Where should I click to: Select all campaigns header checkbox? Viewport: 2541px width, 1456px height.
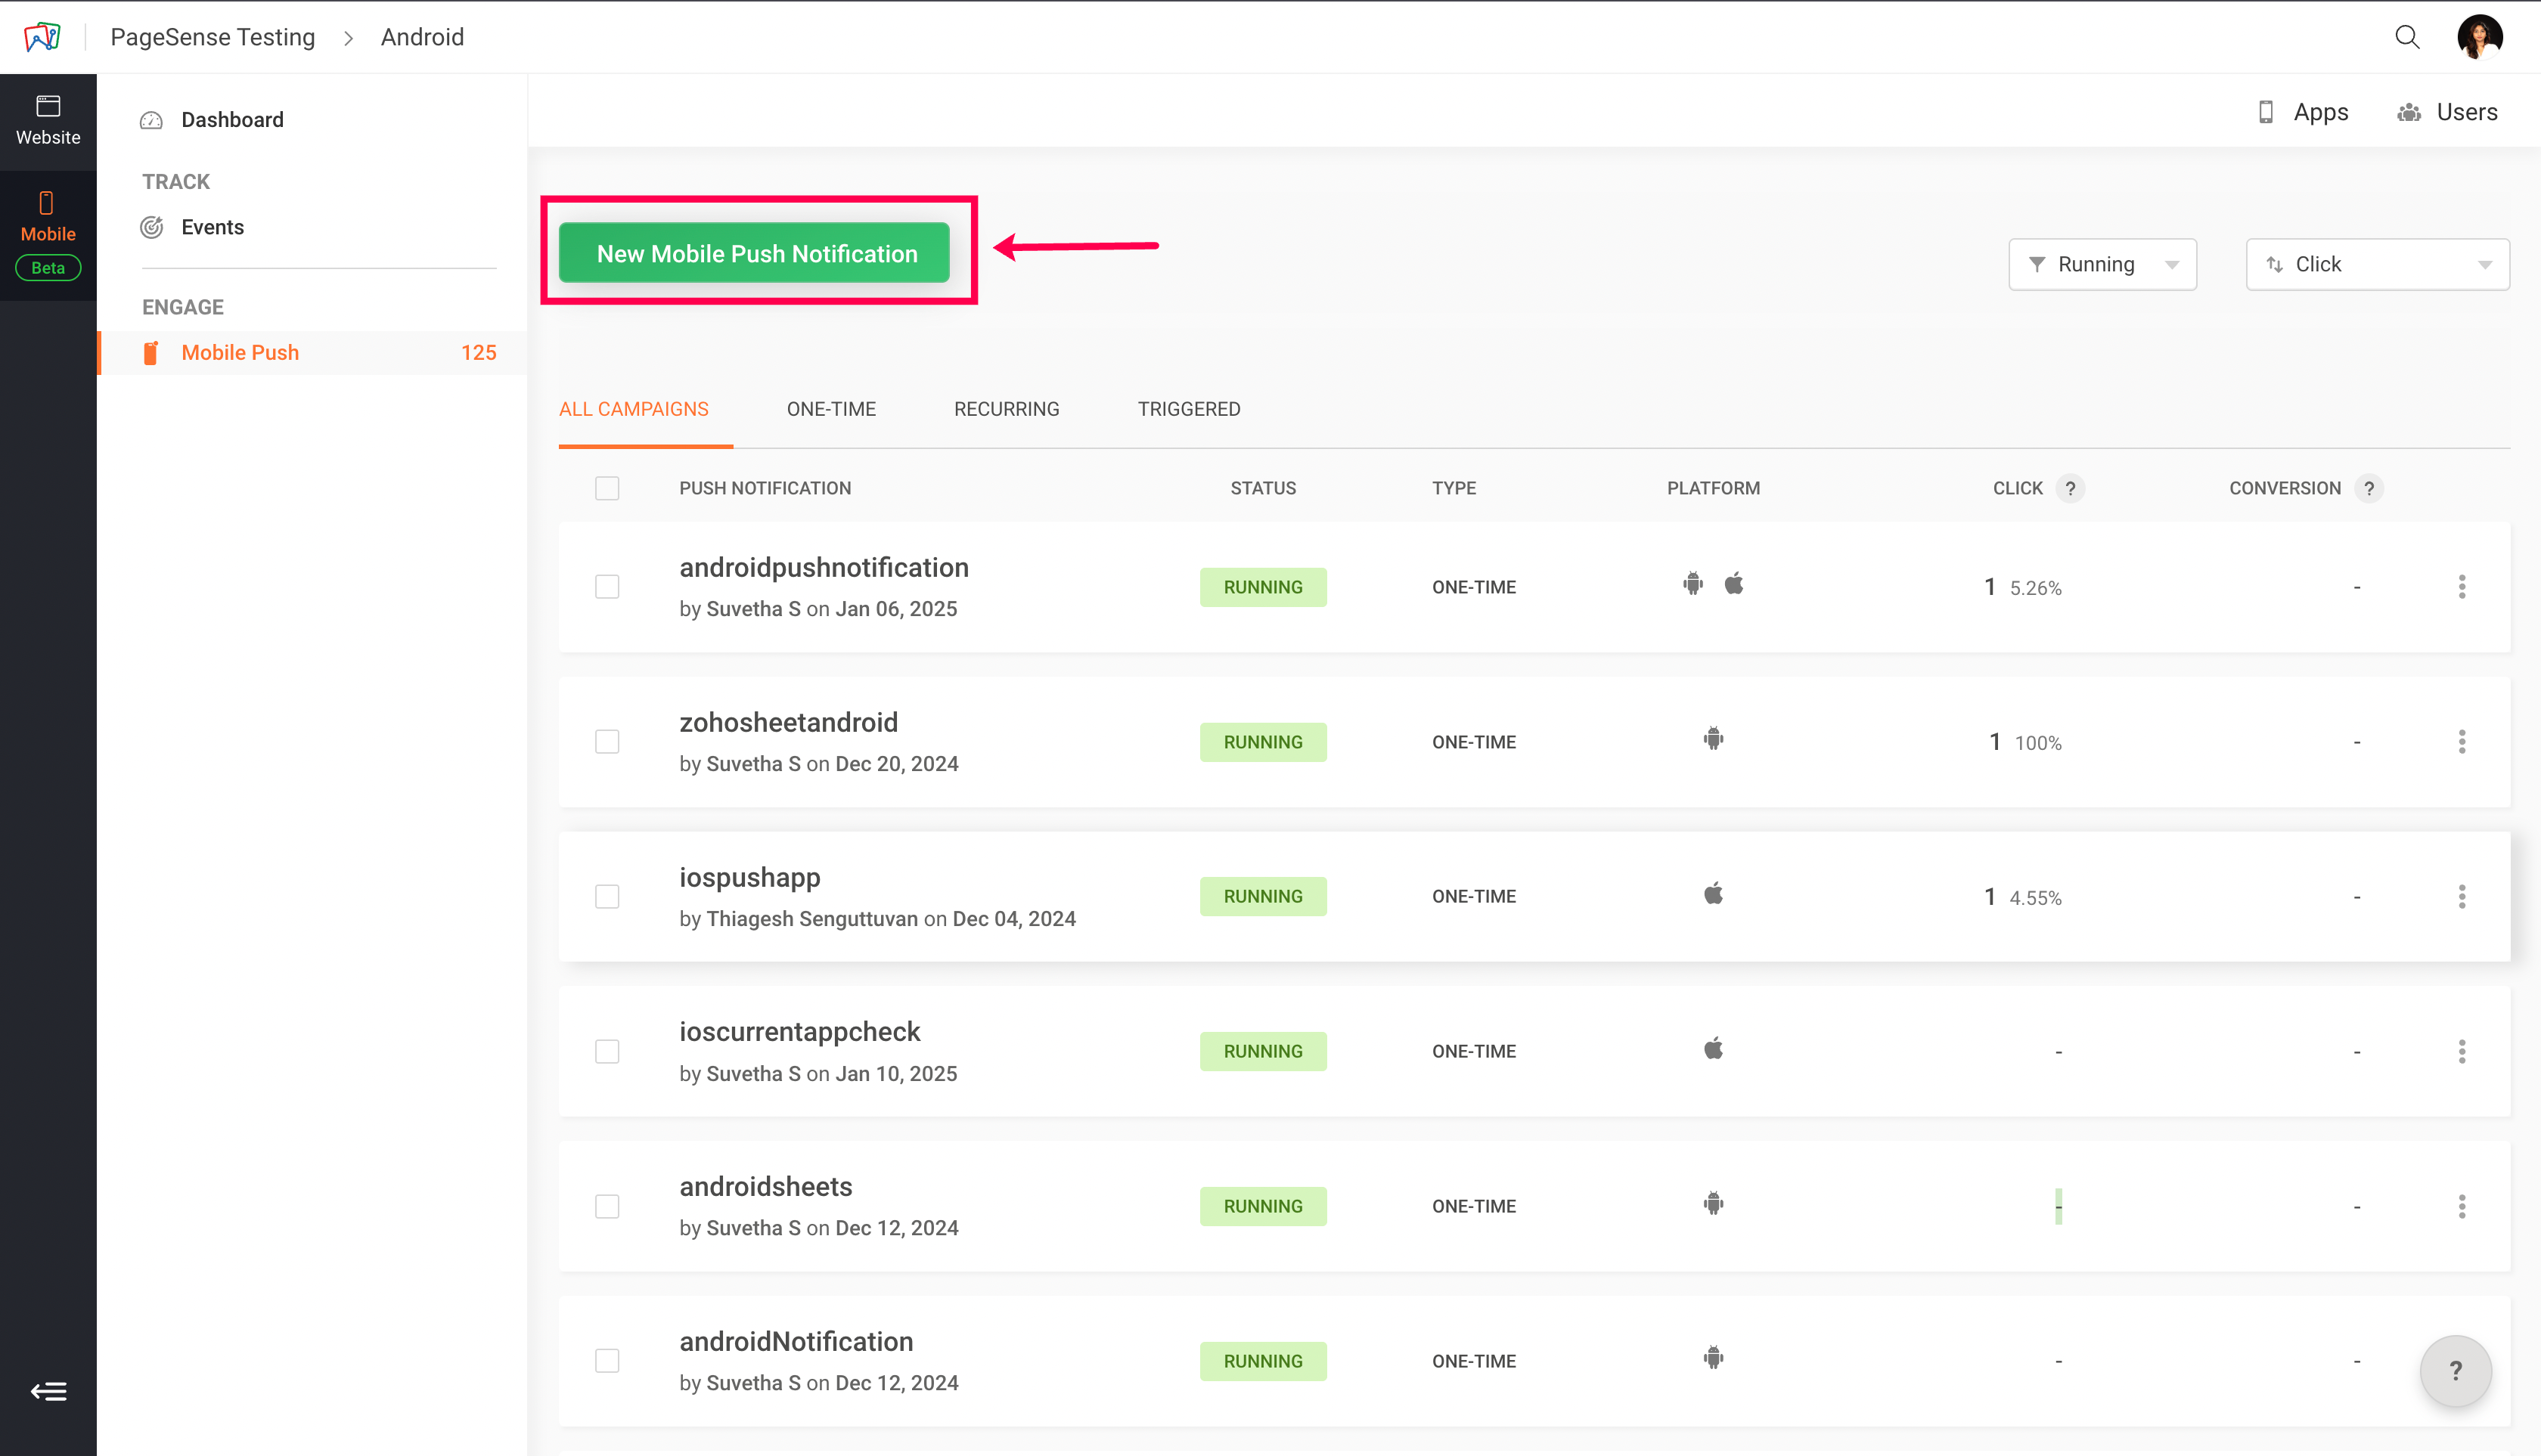[607, 488]
